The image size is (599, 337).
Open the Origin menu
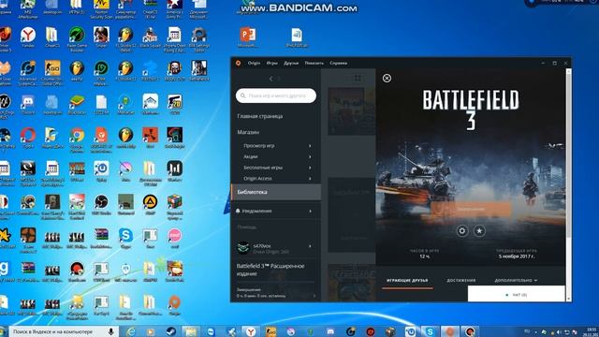tap(254, 63)
